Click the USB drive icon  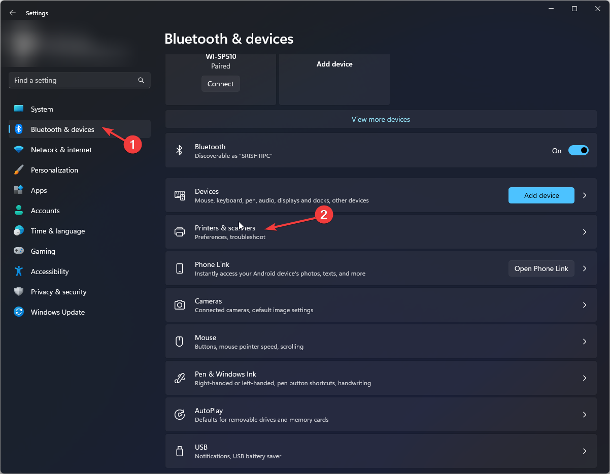(179, 451)
